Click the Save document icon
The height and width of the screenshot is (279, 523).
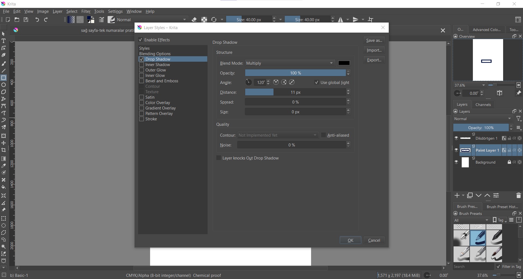[26, 20]
